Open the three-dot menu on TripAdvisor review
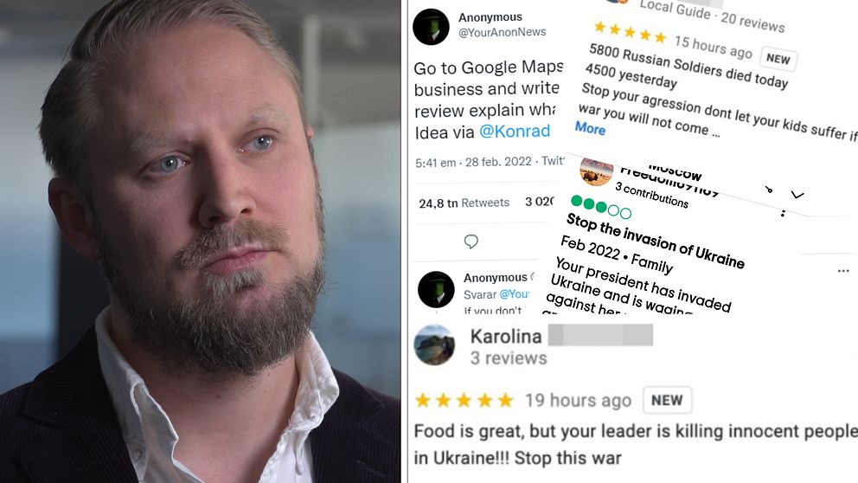 pyautogui.click(x=783, y=213)
